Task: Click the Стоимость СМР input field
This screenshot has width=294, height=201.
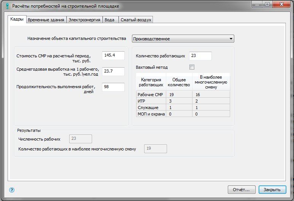Action: click(x=113, y=55)
